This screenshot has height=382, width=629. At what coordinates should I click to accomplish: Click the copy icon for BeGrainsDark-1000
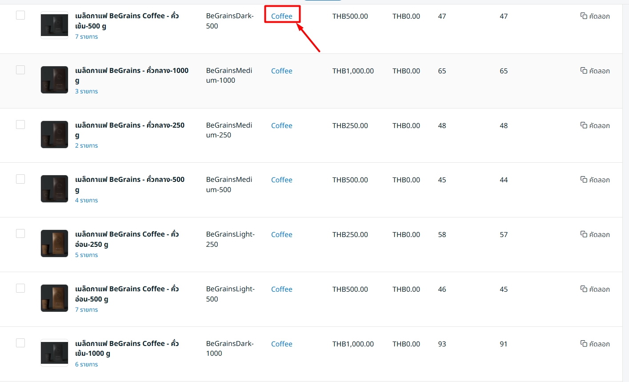pos(584,344)
